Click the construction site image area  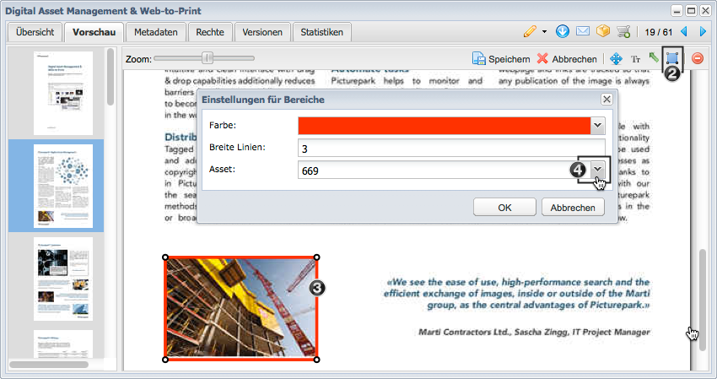pyautogui.click(x=241, y=308)
